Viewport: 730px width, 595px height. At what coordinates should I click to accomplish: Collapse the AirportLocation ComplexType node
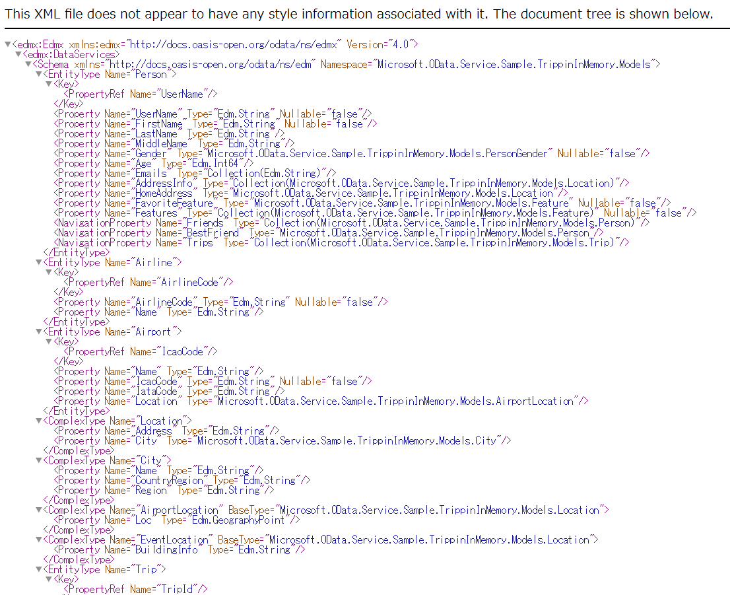[x=38, y=510]
